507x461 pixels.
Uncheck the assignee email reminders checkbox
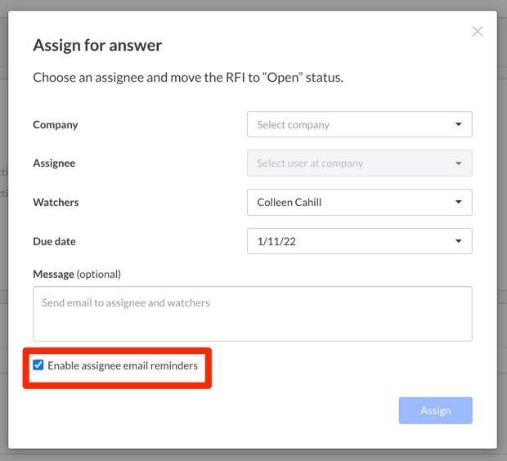(38, 365)
